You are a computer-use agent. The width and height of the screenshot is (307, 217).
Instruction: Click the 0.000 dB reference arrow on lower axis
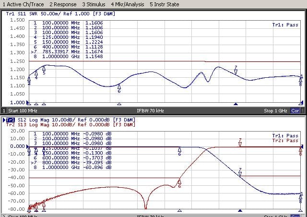click(28, 146)
